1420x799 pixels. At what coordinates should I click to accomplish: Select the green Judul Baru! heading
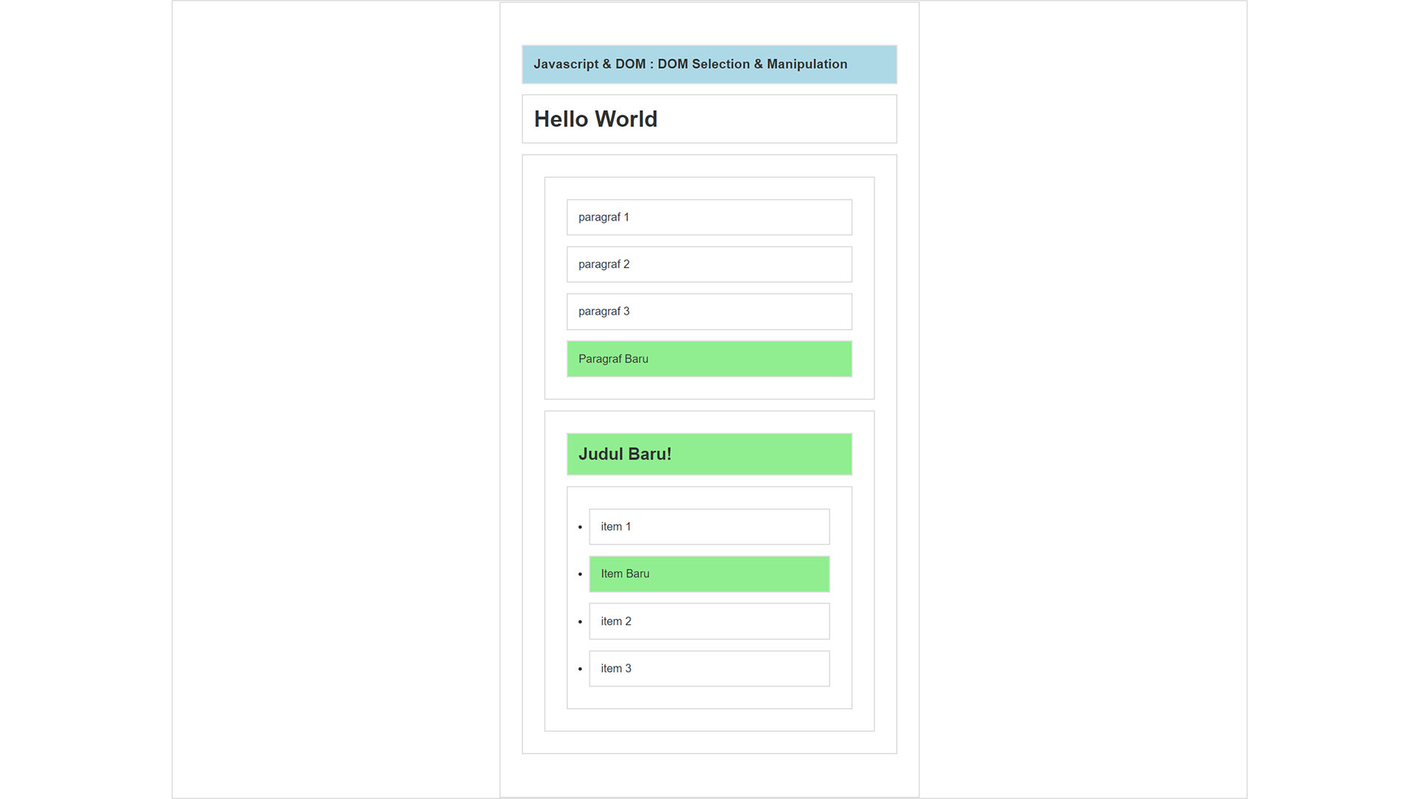pos(709,454)
